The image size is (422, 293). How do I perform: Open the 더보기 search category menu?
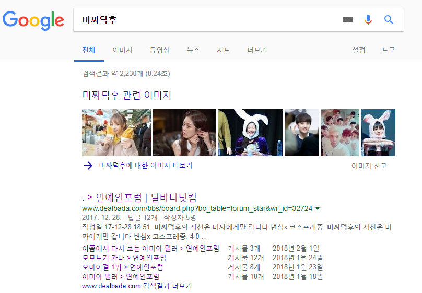coord(257,50)
